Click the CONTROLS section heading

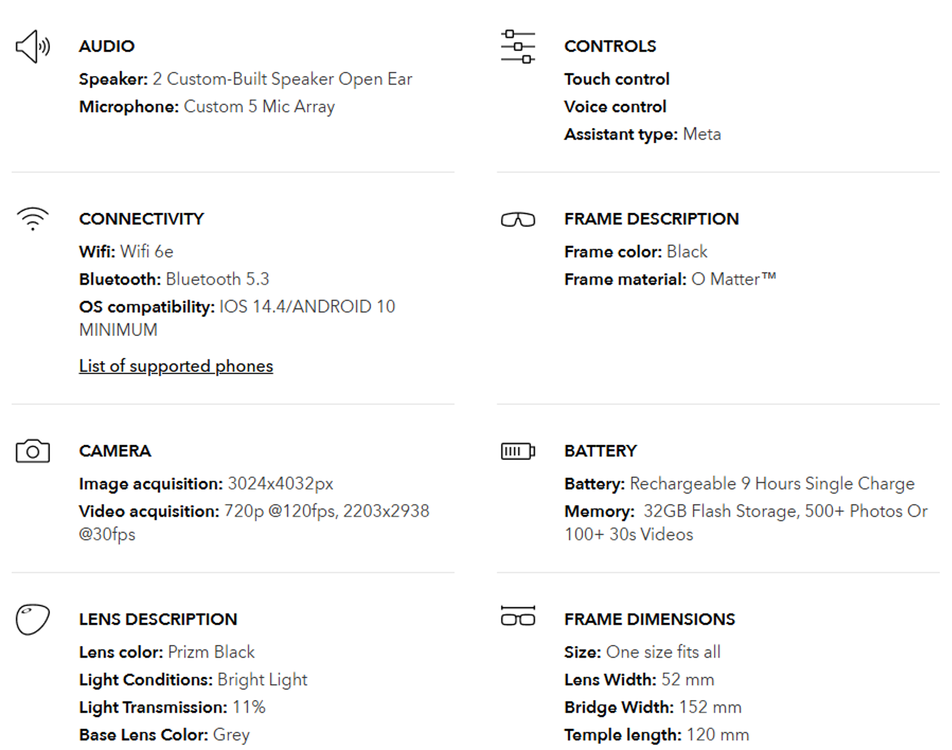point(610,46)
